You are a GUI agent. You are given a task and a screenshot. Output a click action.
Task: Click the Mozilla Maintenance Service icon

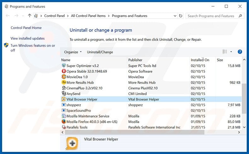[x=64, y=116]
